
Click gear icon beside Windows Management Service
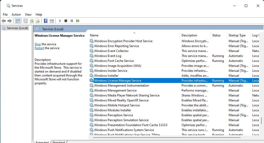[91, 90]
